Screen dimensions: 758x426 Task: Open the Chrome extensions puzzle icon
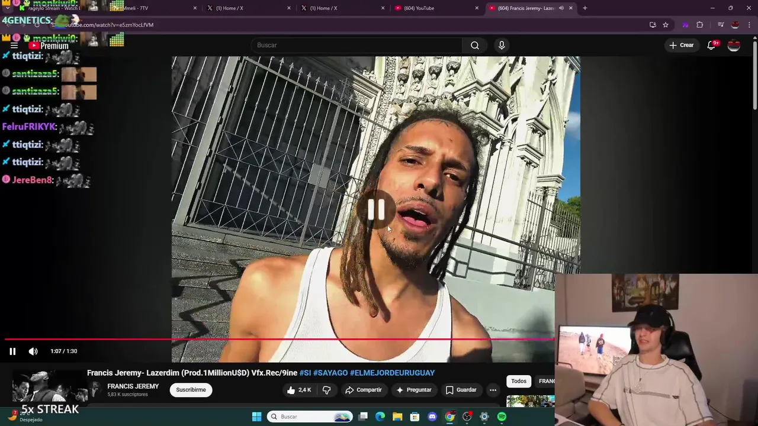(x=700, y=25)
